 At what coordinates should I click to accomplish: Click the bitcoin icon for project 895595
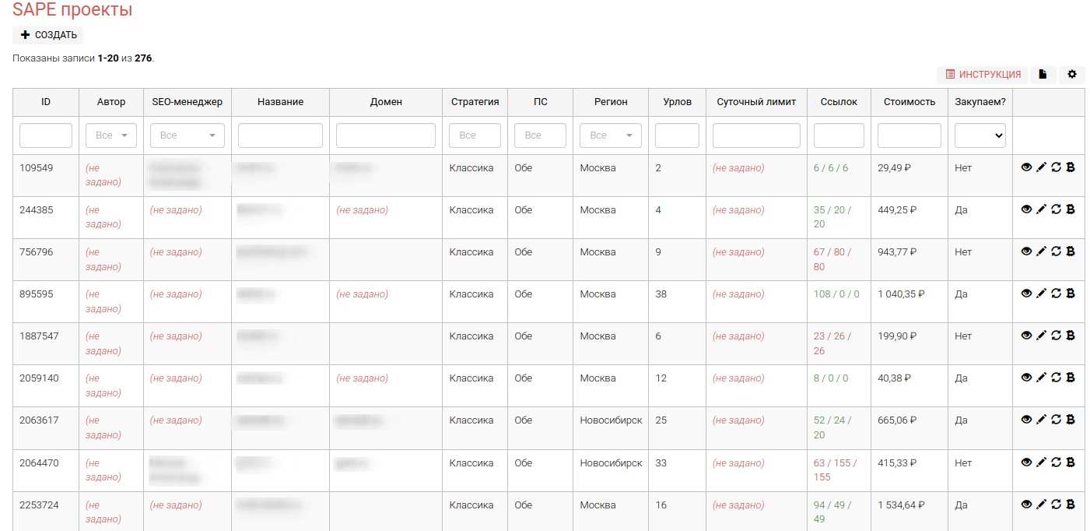click(1071, 294)
